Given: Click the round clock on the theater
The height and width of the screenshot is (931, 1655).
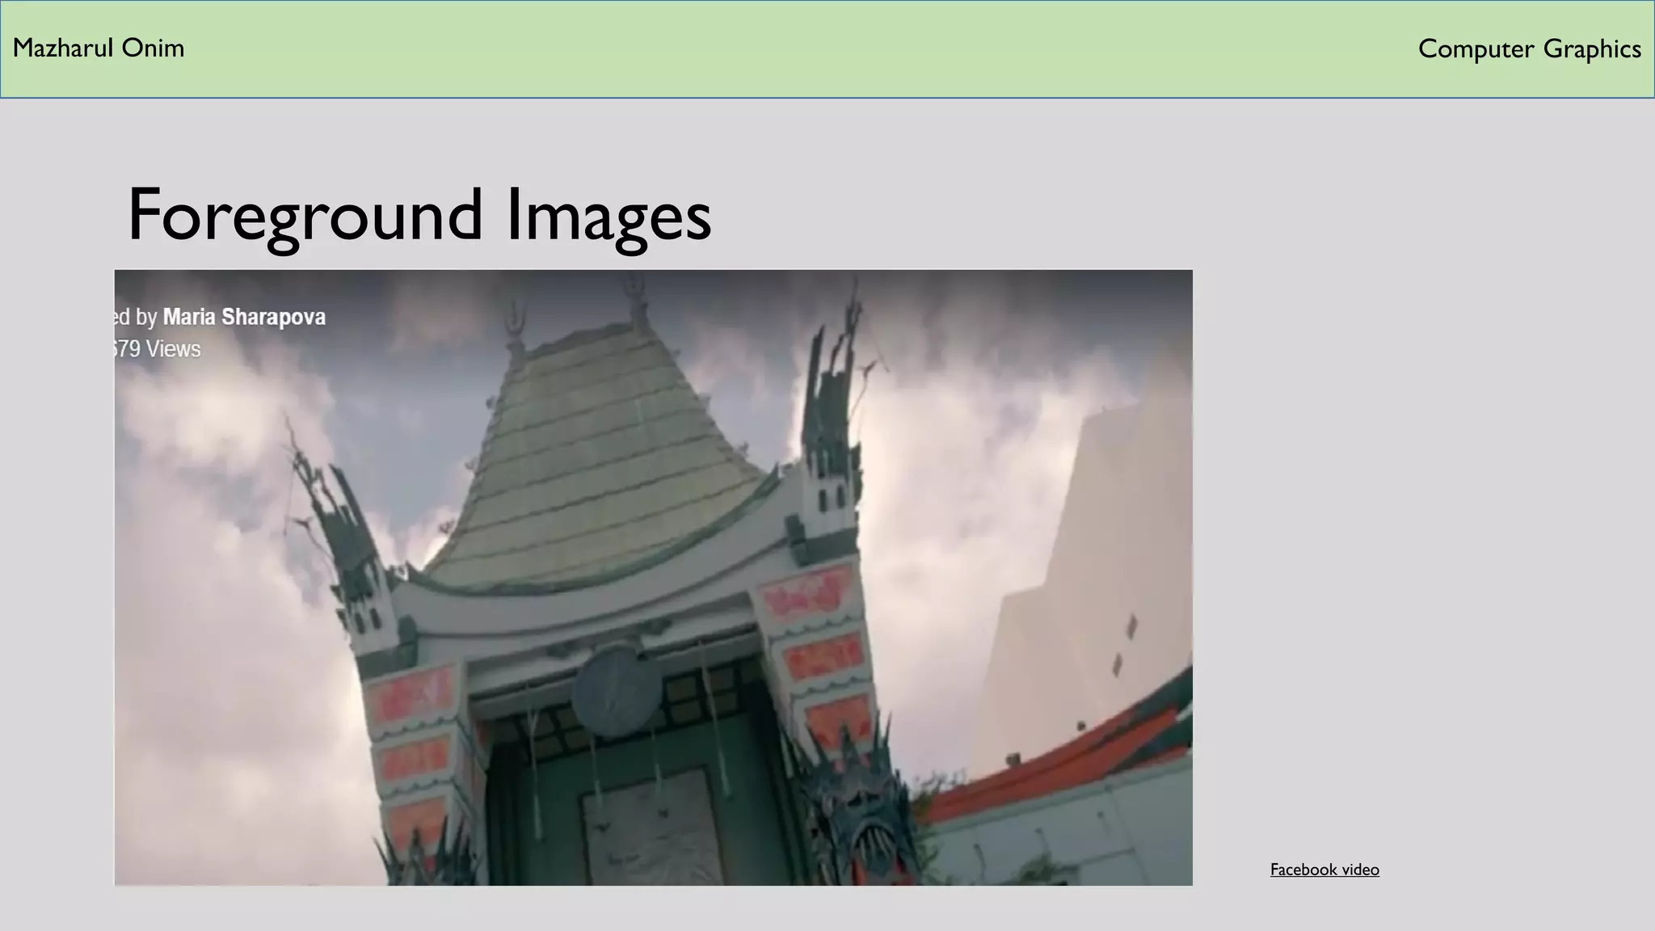Looking at the screenshot, I should coord(615,691).
